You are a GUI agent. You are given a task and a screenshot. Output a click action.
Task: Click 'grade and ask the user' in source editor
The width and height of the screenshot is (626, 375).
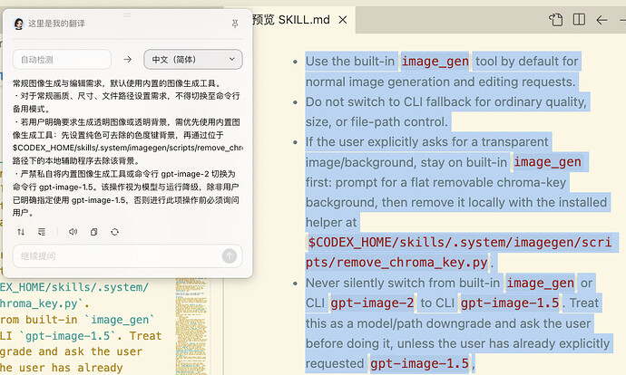tap(71, 351)
